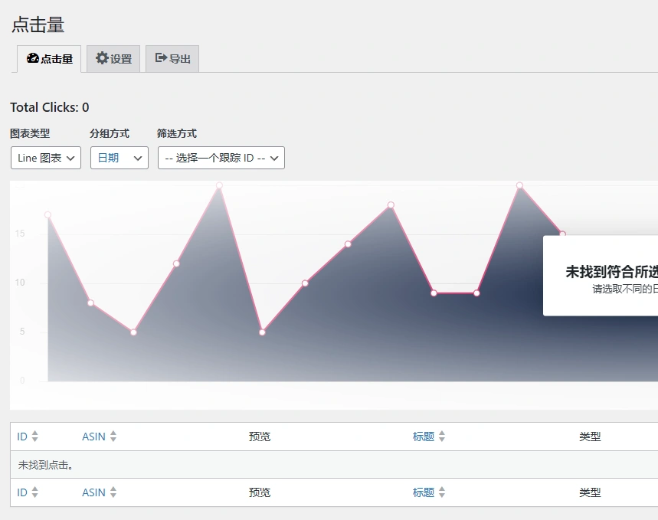Open the 分组方式 dropdown showing 日期
Screen dimensions: 658x520
[119, 158]
